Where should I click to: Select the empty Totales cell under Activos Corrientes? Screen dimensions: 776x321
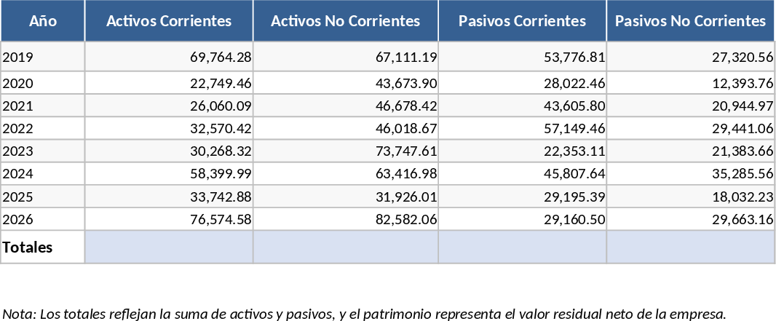pyautogui.click(x=169, y=247)
